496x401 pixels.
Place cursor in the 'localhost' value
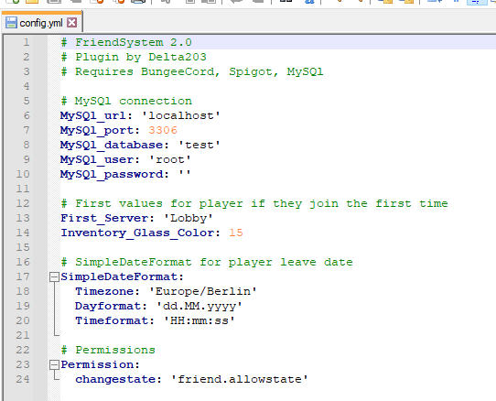click(x=181, y=115)
